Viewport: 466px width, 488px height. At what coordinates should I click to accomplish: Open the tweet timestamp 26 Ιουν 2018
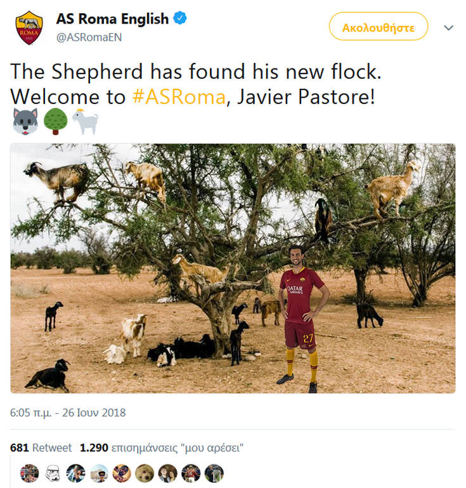coord(68,412)
